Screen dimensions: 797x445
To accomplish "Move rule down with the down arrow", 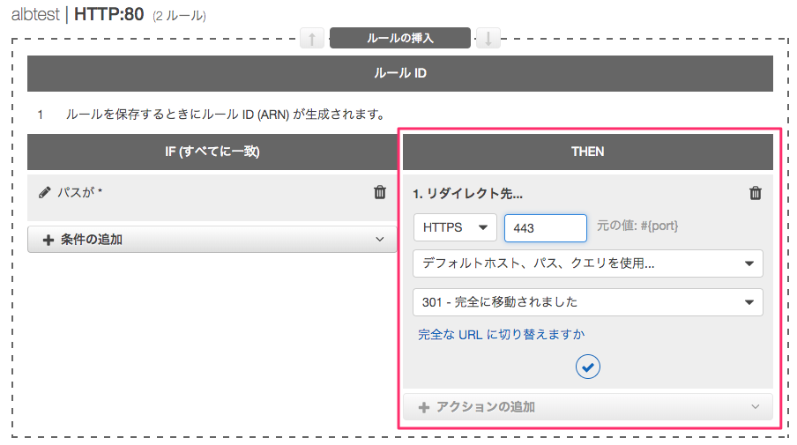I will click(x=488, y=39).
